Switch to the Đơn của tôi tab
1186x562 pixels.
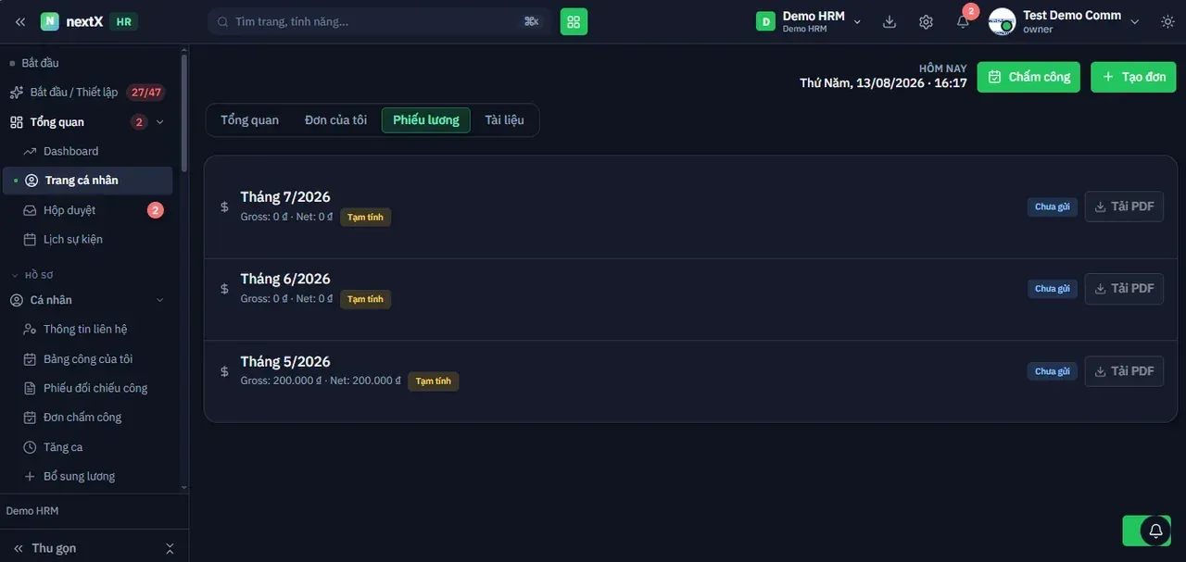[x=335, y=120]
